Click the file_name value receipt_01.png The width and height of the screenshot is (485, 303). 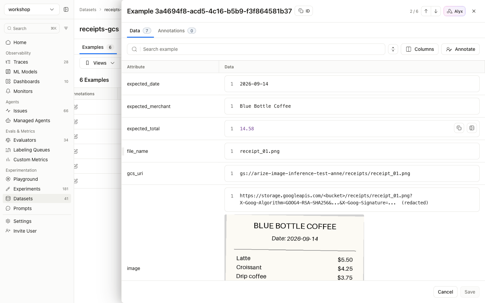[x=260, y=151]
